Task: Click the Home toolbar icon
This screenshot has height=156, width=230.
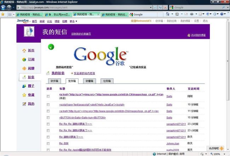Action: (167, 14)
